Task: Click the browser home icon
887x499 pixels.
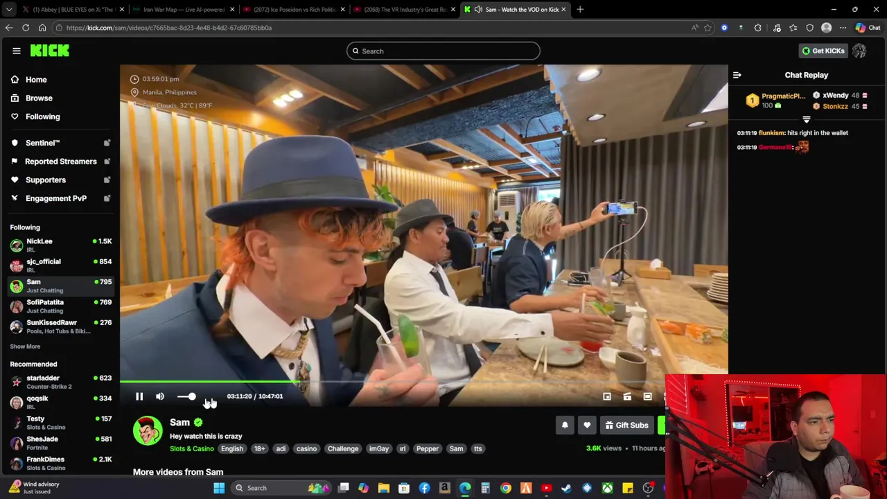Action: tap(42, 28)
